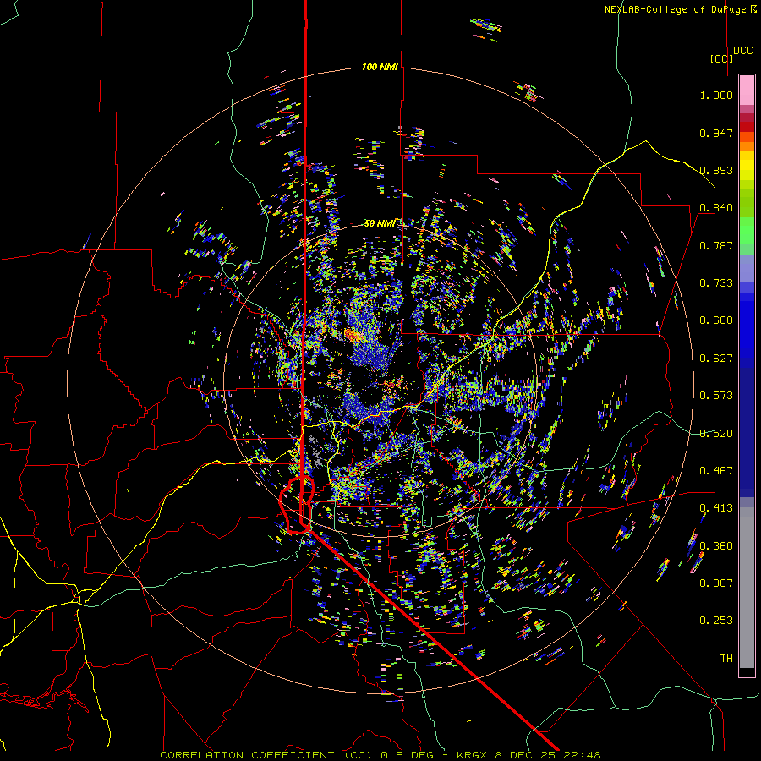This screenshot has width=761, height=761.
Task: Click the Correlation Coefficient KRGX caption text
Action: [x=380, y=755]
